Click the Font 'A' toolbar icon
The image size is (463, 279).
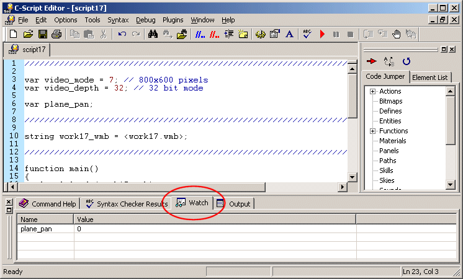[x=289, y=34]
